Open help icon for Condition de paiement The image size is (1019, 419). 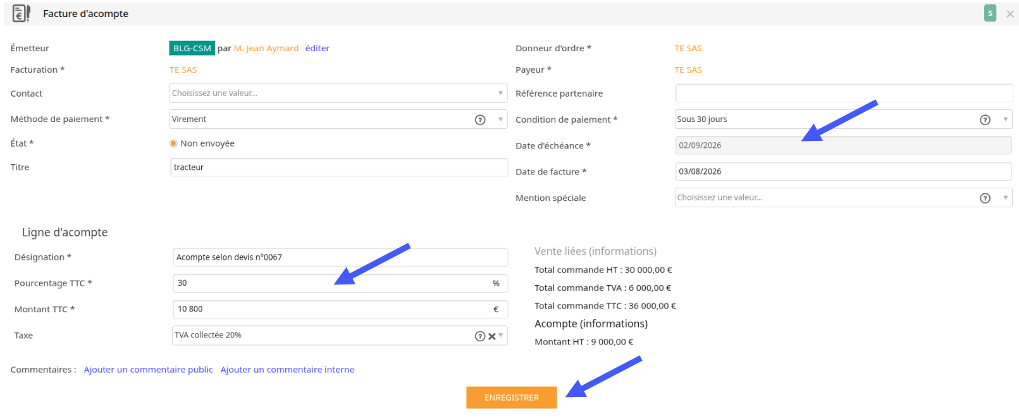click(985, 119)
